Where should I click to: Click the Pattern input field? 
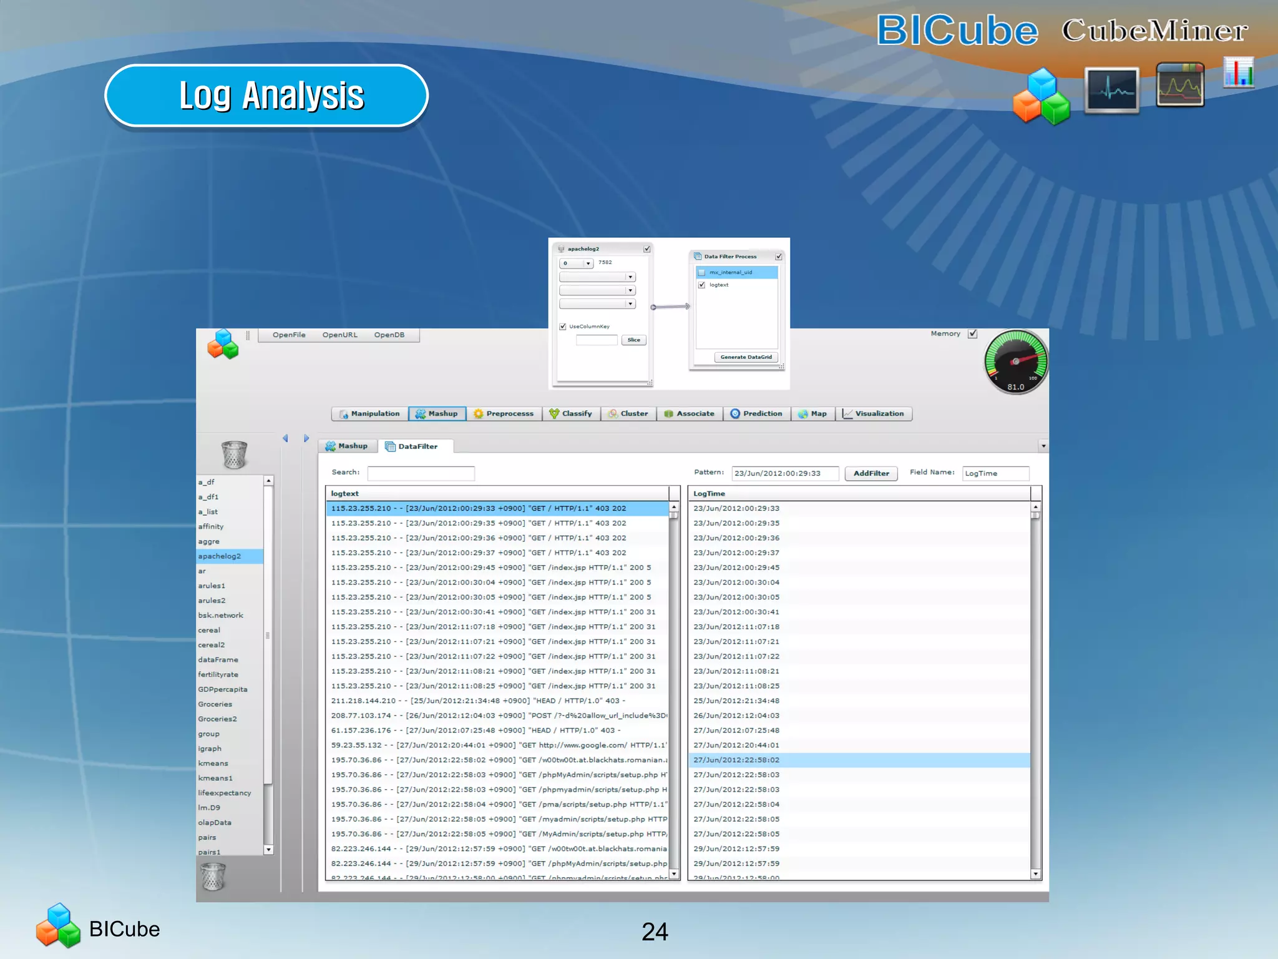pos(785,473)
